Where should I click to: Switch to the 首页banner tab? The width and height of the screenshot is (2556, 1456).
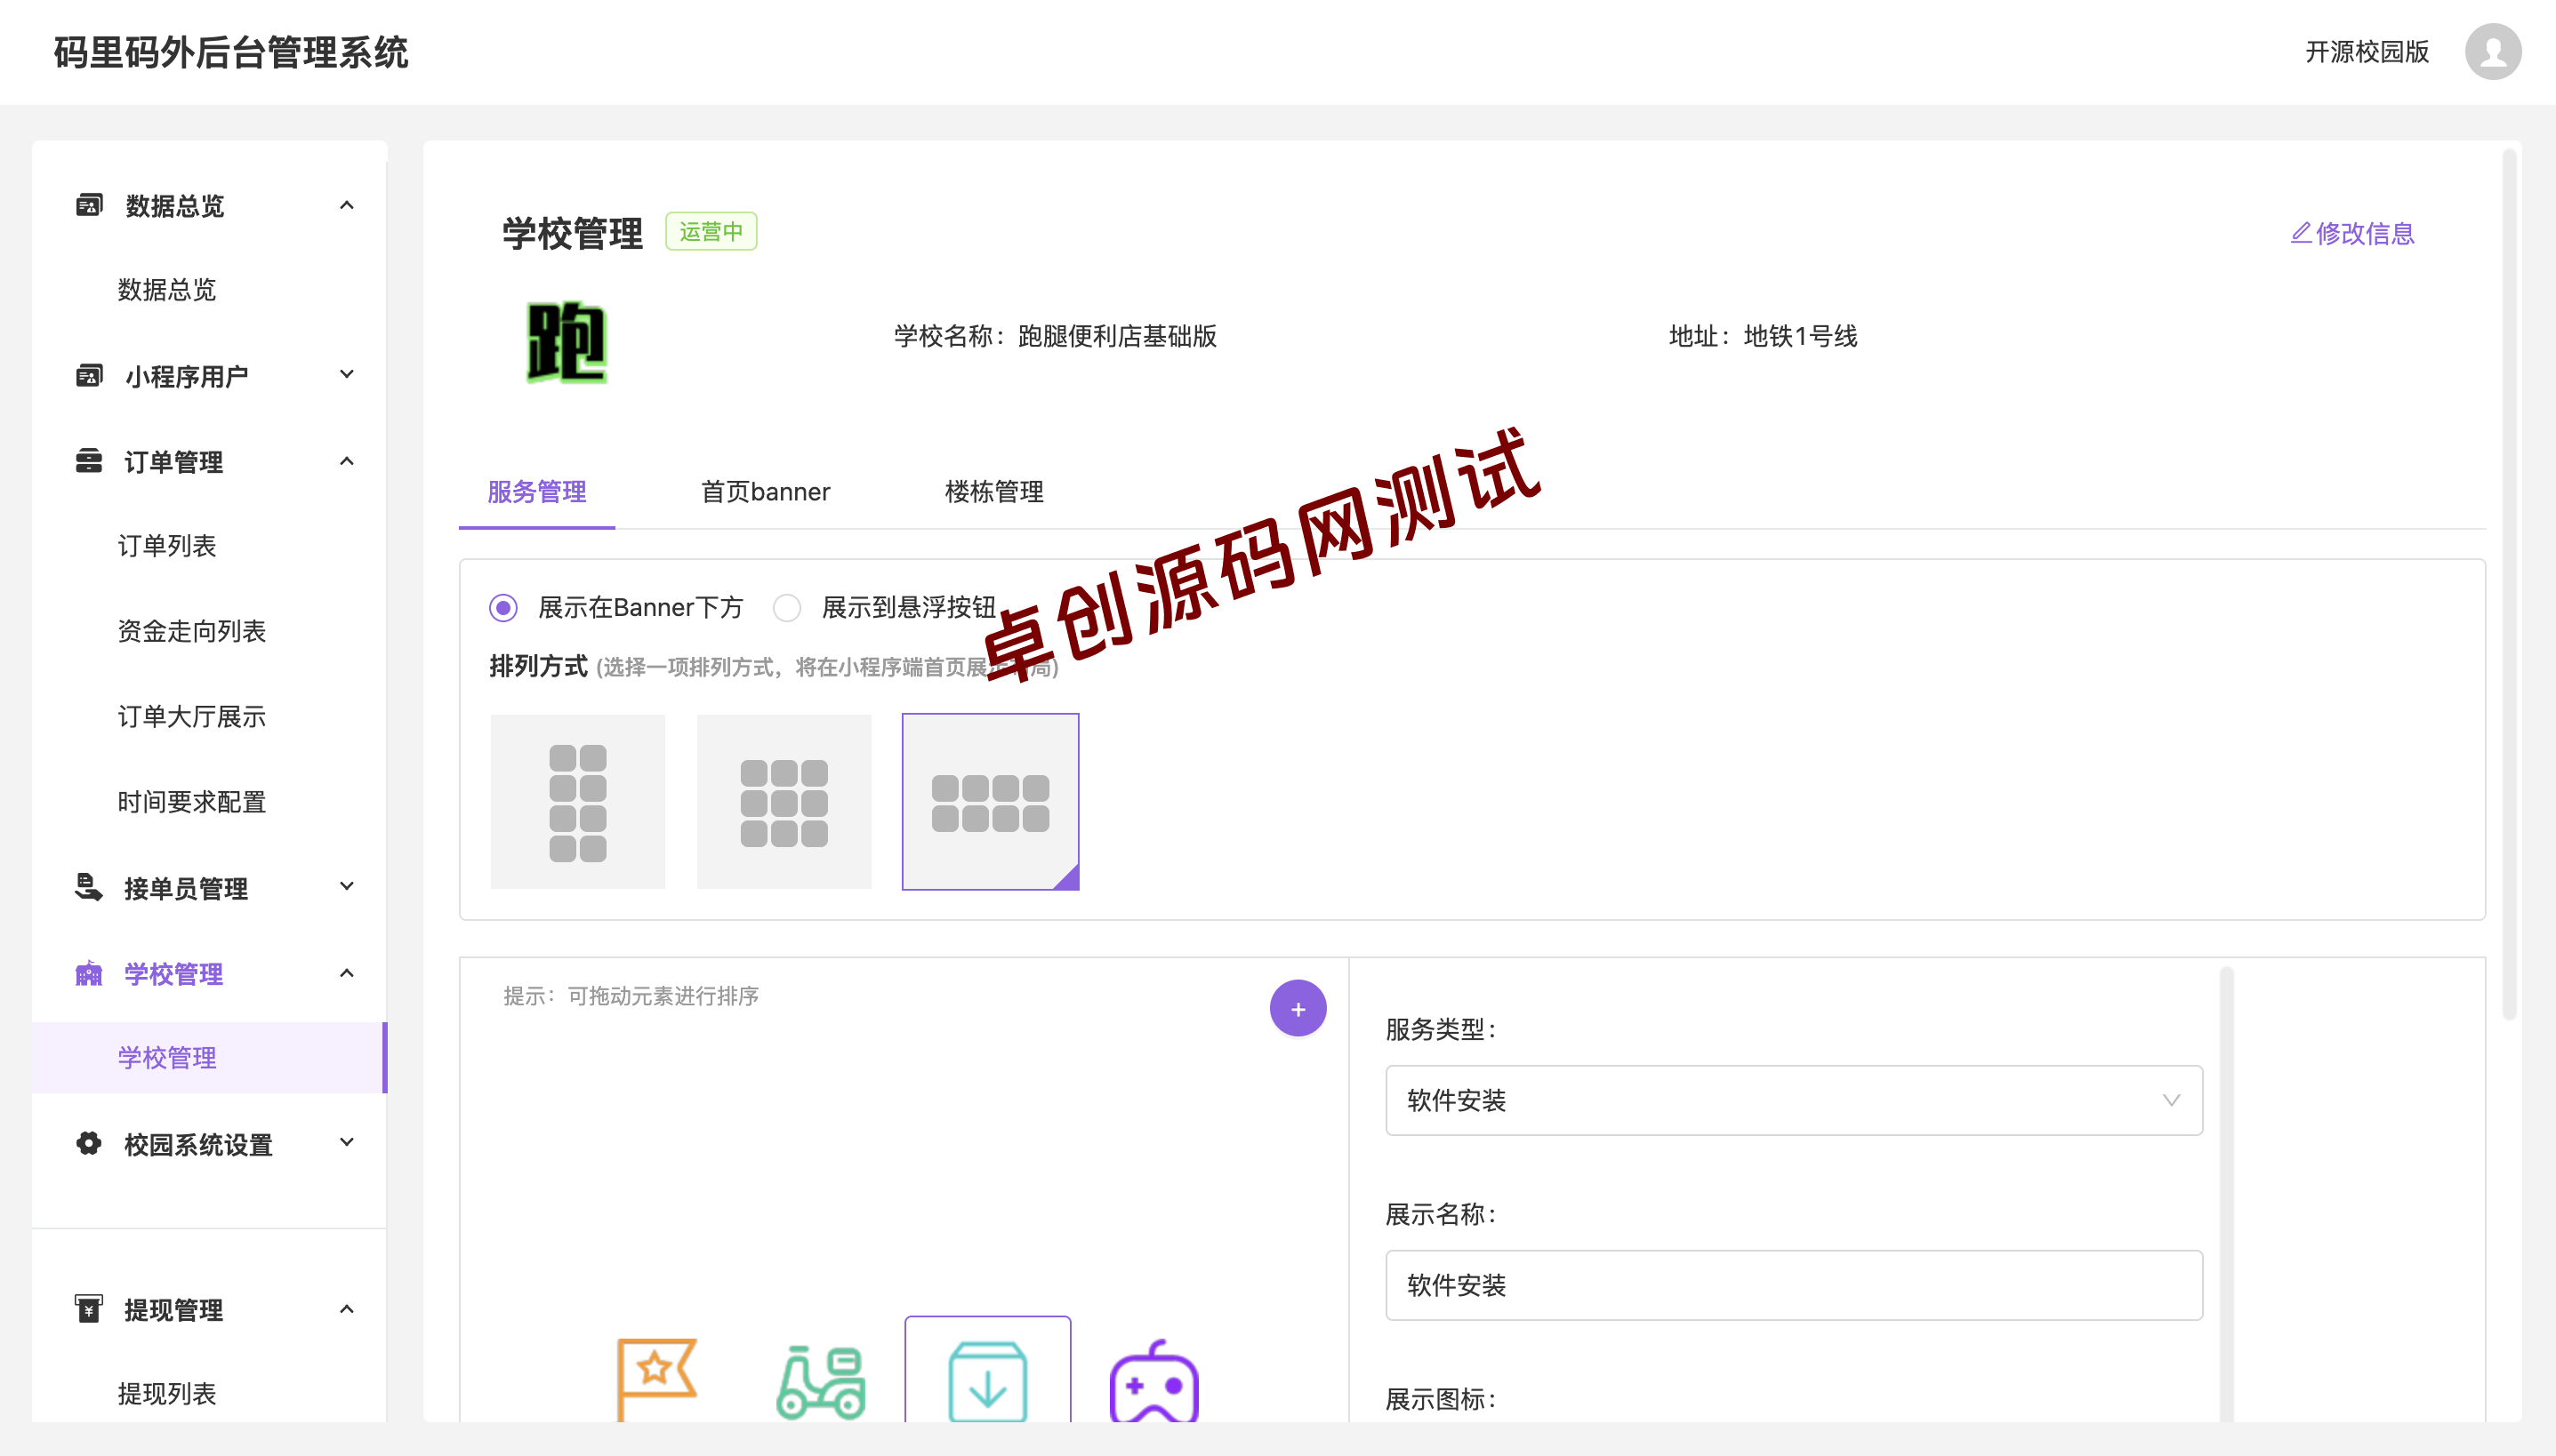[766, 492]
